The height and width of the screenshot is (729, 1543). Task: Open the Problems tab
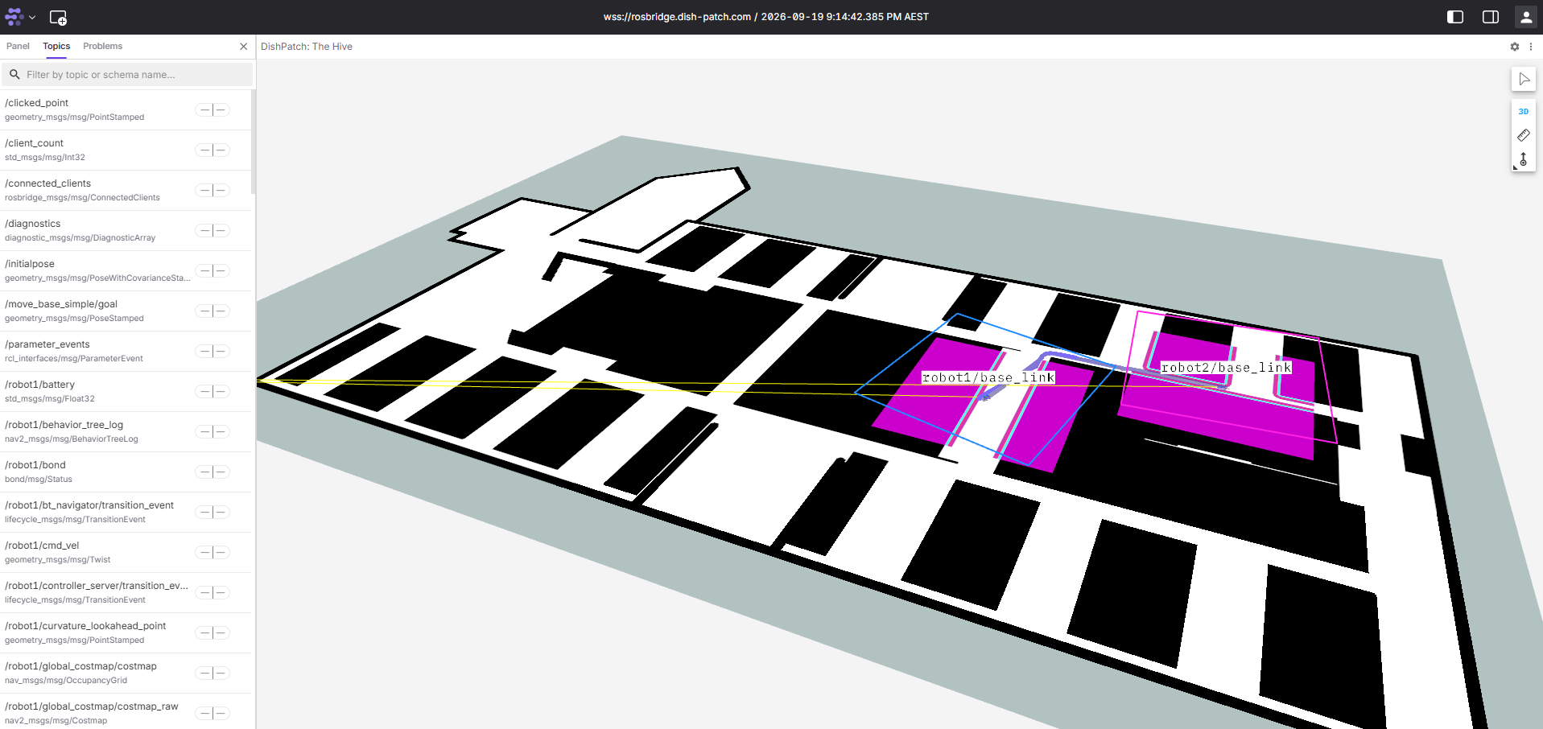point(102,47)
